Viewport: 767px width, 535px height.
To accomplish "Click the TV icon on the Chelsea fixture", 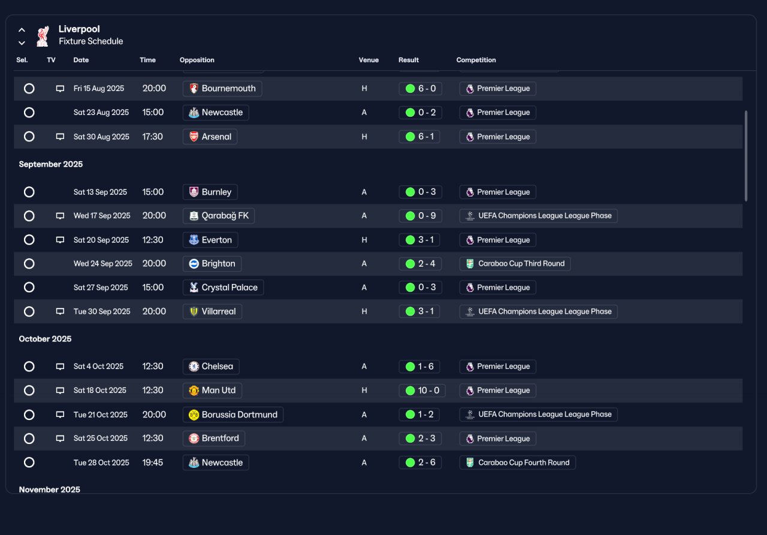I will click(x=60, y=367).
